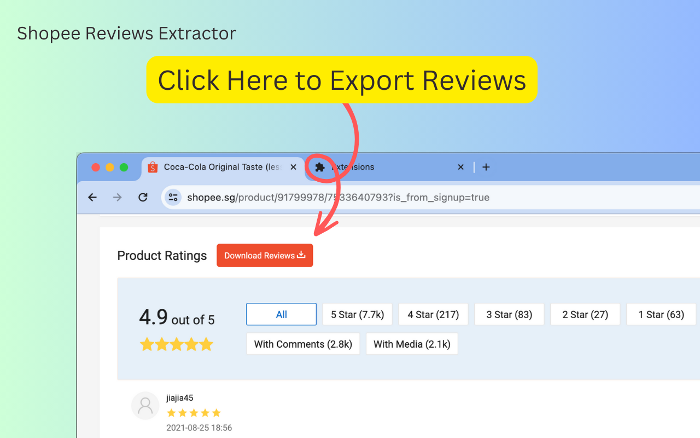700x438 pixels.
Task: Select the All ratings filter
Action: pyautogui.click(x=281, y=314)
